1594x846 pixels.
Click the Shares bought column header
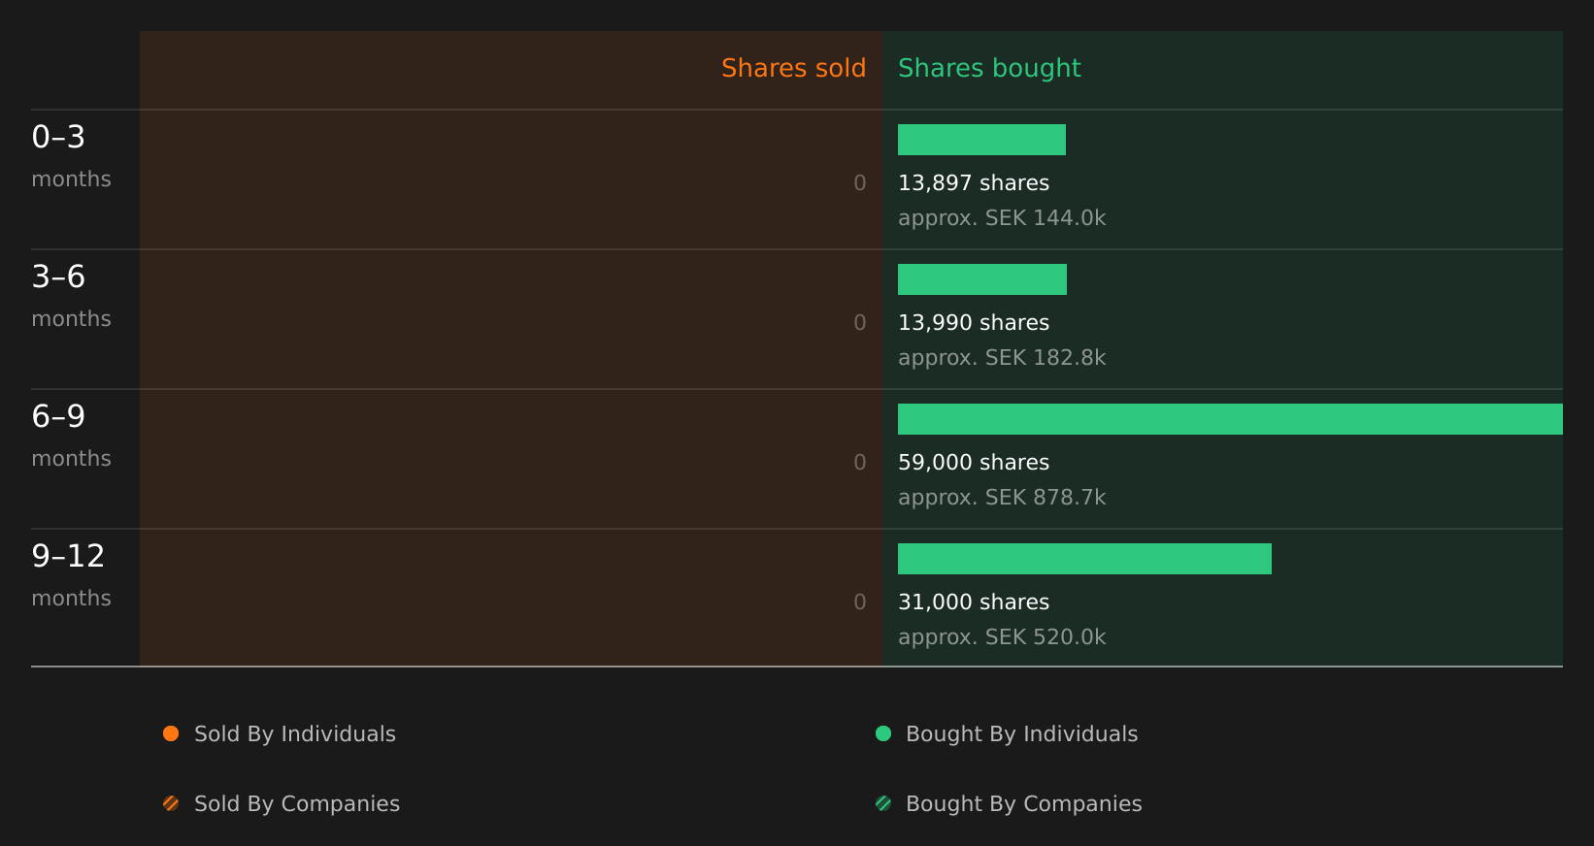[x=989, y=68]
